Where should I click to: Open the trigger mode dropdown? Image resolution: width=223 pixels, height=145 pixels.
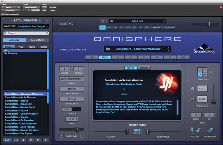click(76, 109)
